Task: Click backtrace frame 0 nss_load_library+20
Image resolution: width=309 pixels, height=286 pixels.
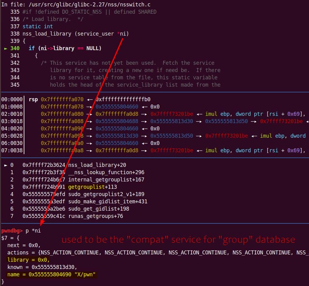Action: pyautogui.click(x=97, y=165)
